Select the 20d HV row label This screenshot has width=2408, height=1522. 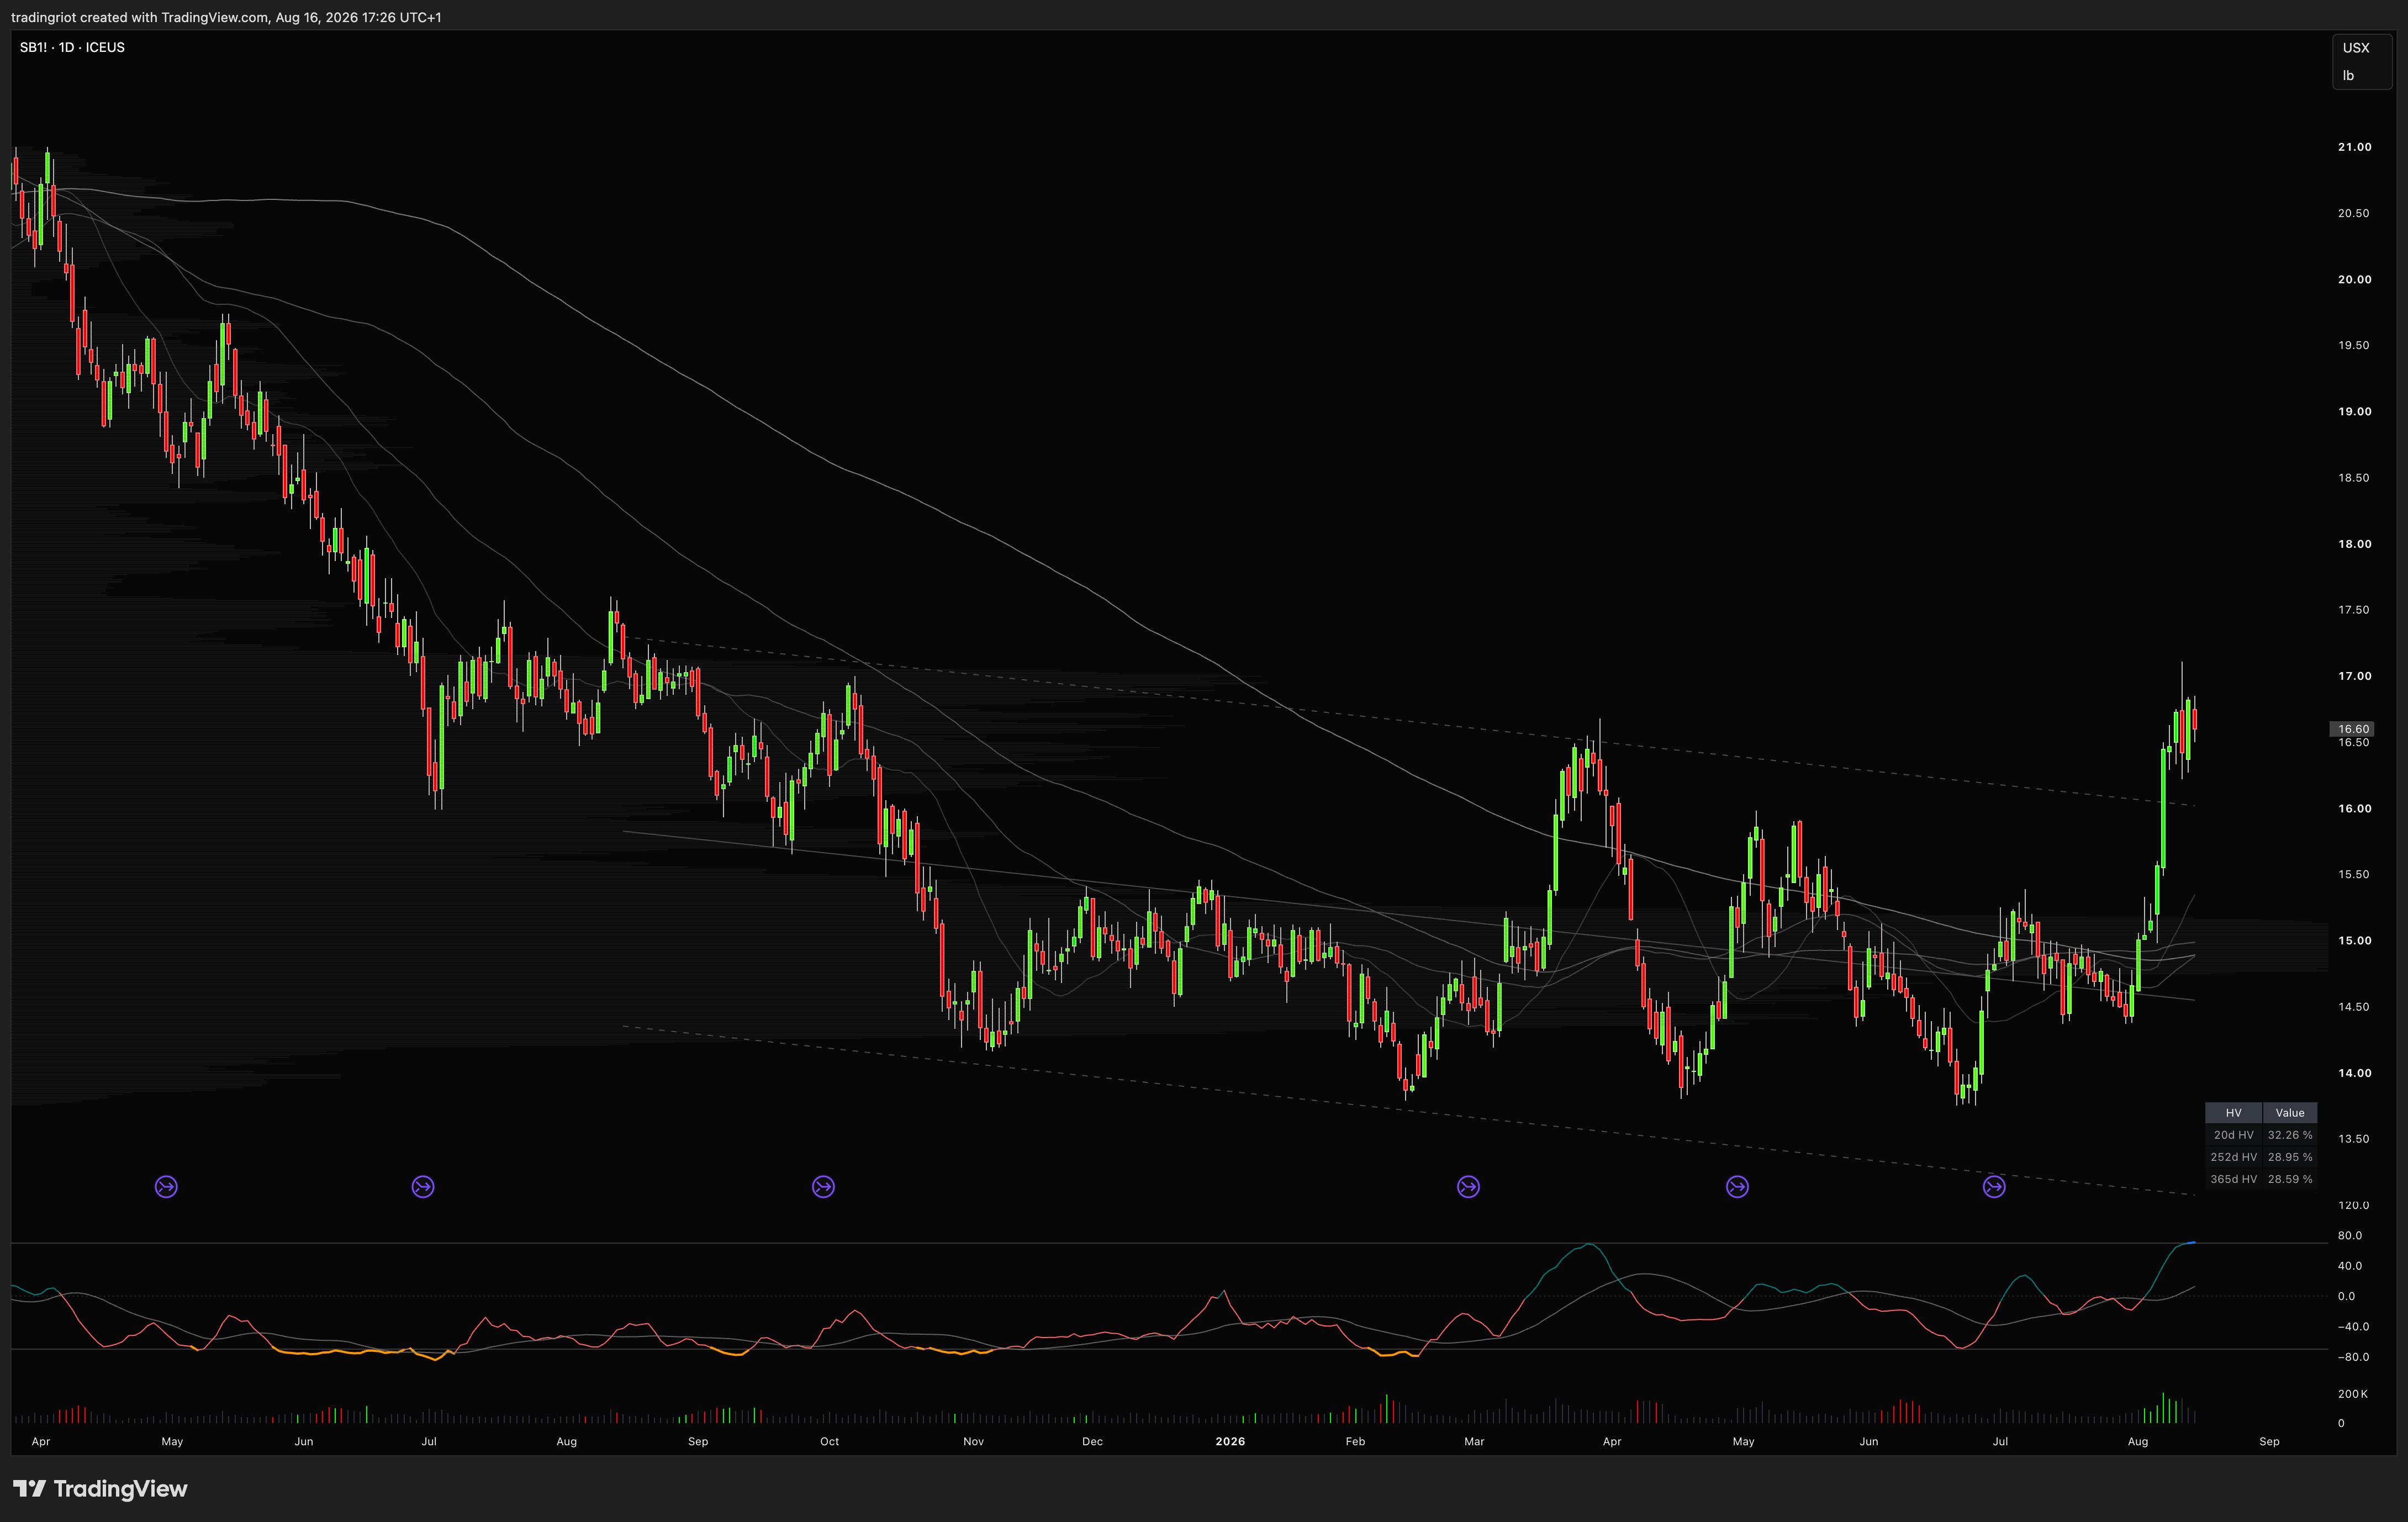2233,1135
